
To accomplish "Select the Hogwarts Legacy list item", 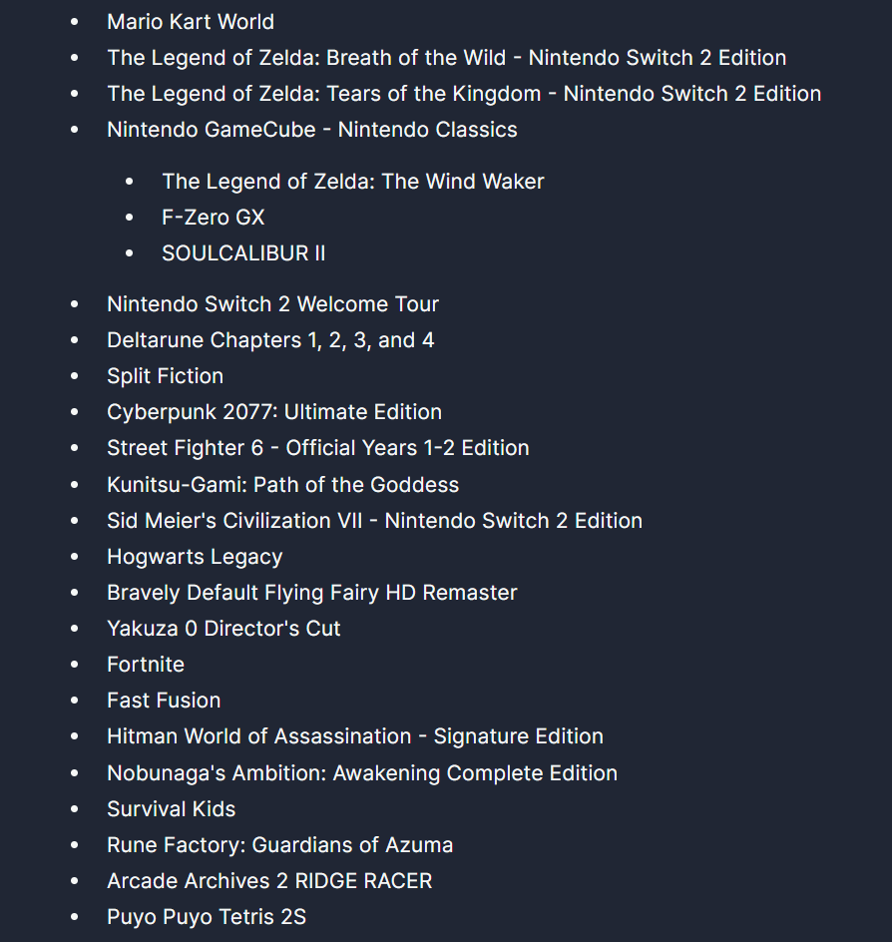I will point(195,557).
